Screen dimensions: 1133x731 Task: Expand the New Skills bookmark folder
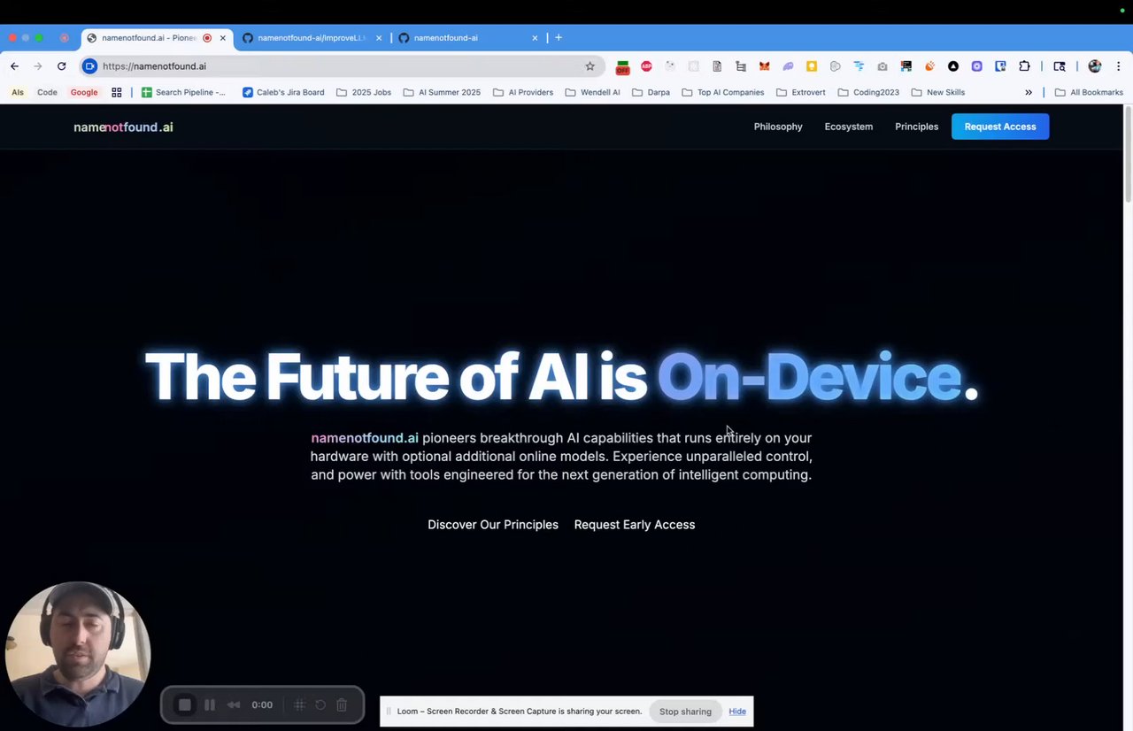coord(937,92)
